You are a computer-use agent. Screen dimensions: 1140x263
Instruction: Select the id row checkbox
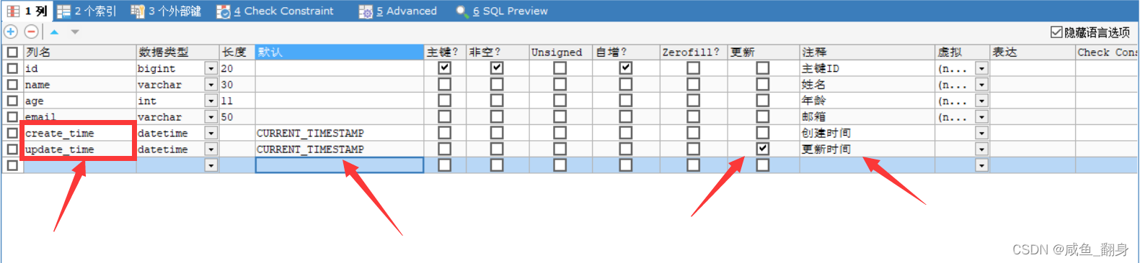tap(12, 68)
